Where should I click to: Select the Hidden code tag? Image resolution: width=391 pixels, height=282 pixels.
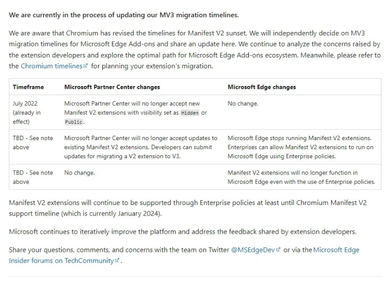click(190, 113)
